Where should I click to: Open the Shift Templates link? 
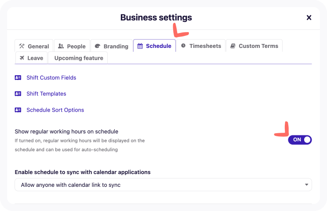tap(46, 94)
